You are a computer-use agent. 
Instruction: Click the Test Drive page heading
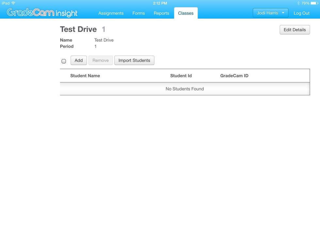click(78, 29)
